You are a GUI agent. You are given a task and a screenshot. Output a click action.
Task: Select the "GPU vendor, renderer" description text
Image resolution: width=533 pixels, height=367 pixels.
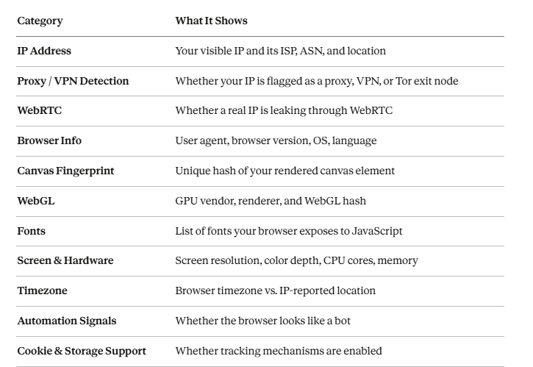point(271,201)
